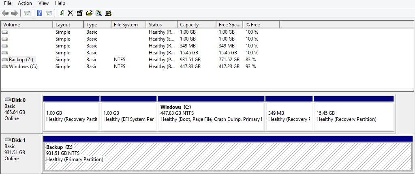Click the Delete X icon in the toolbar
Image resolution: width=415 pixels, height=174 pixels.
(x=71, y=13)
